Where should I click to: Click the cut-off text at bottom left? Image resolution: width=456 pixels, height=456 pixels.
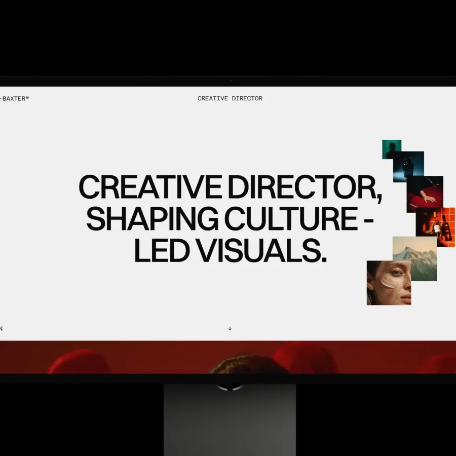click(1, 328)
